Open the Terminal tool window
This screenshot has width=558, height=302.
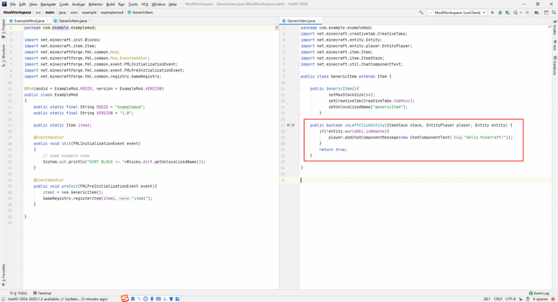click(42, 294)
